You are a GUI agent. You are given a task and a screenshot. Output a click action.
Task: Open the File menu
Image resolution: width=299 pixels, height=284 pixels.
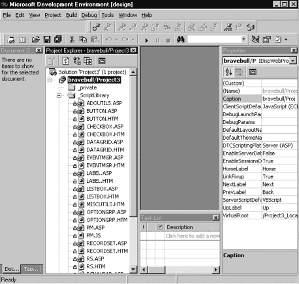7,15
